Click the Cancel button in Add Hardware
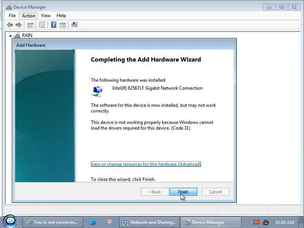 point(215,192)
